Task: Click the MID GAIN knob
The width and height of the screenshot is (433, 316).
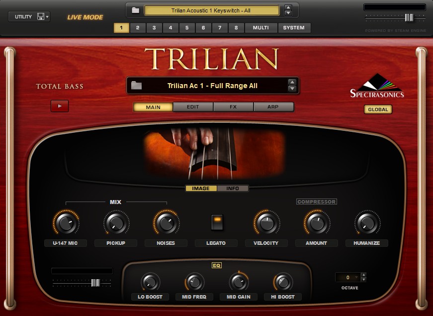Action: [x=239, y=282]
